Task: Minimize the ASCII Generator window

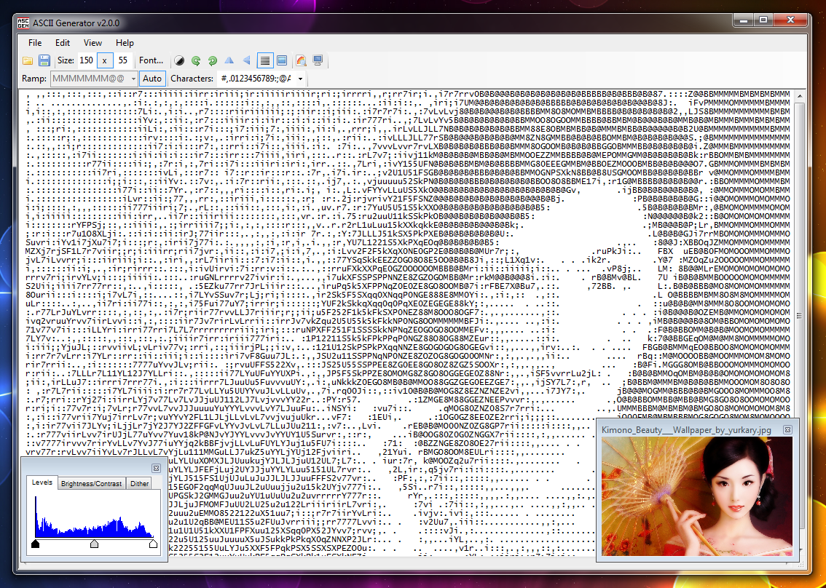Action: tap(744, 21)
